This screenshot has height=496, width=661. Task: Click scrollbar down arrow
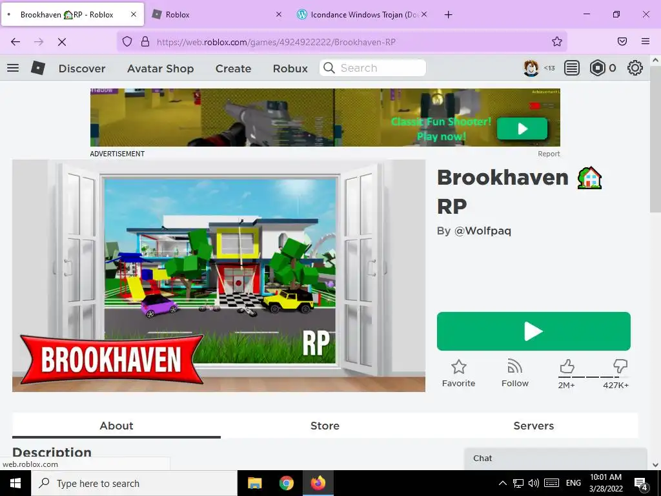655,464
